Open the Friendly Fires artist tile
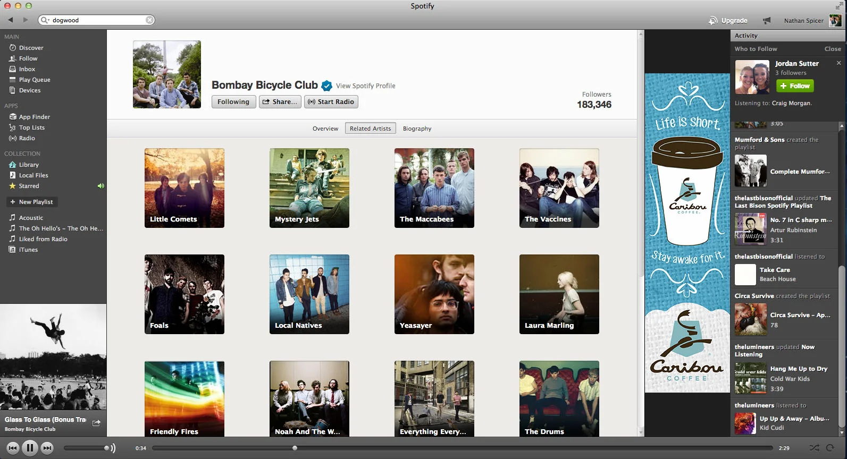This screenshot has width=847, height=459. point(185,399)
